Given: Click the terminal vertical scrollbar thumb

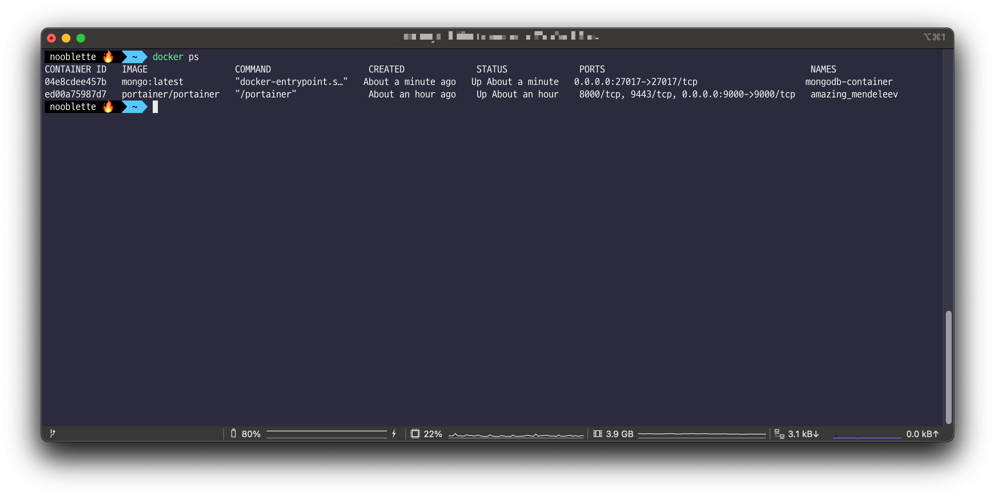Looking at the screenshot, I should [948, 367].
